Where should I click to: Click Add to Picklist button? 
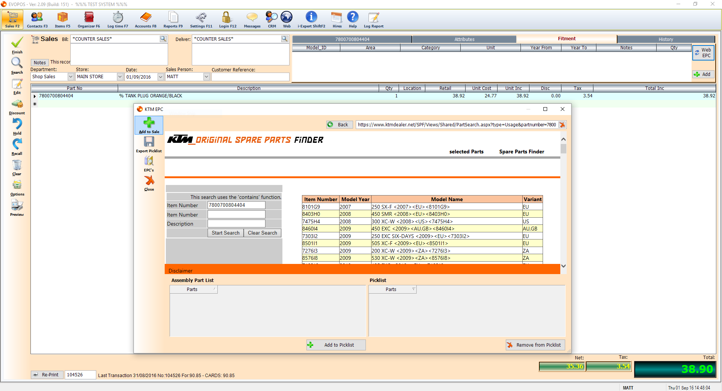pyautogui.click(x=336, y=345)
